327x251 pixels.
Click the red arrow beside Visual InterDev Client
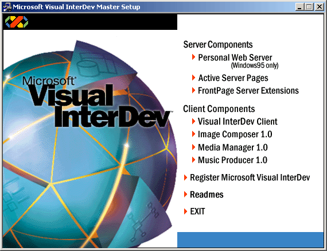pyautogui.click(x=193, y=121)
